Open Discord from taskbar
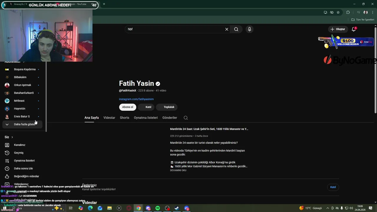This screenshot has width=377, height=212. tap(148, 208)
